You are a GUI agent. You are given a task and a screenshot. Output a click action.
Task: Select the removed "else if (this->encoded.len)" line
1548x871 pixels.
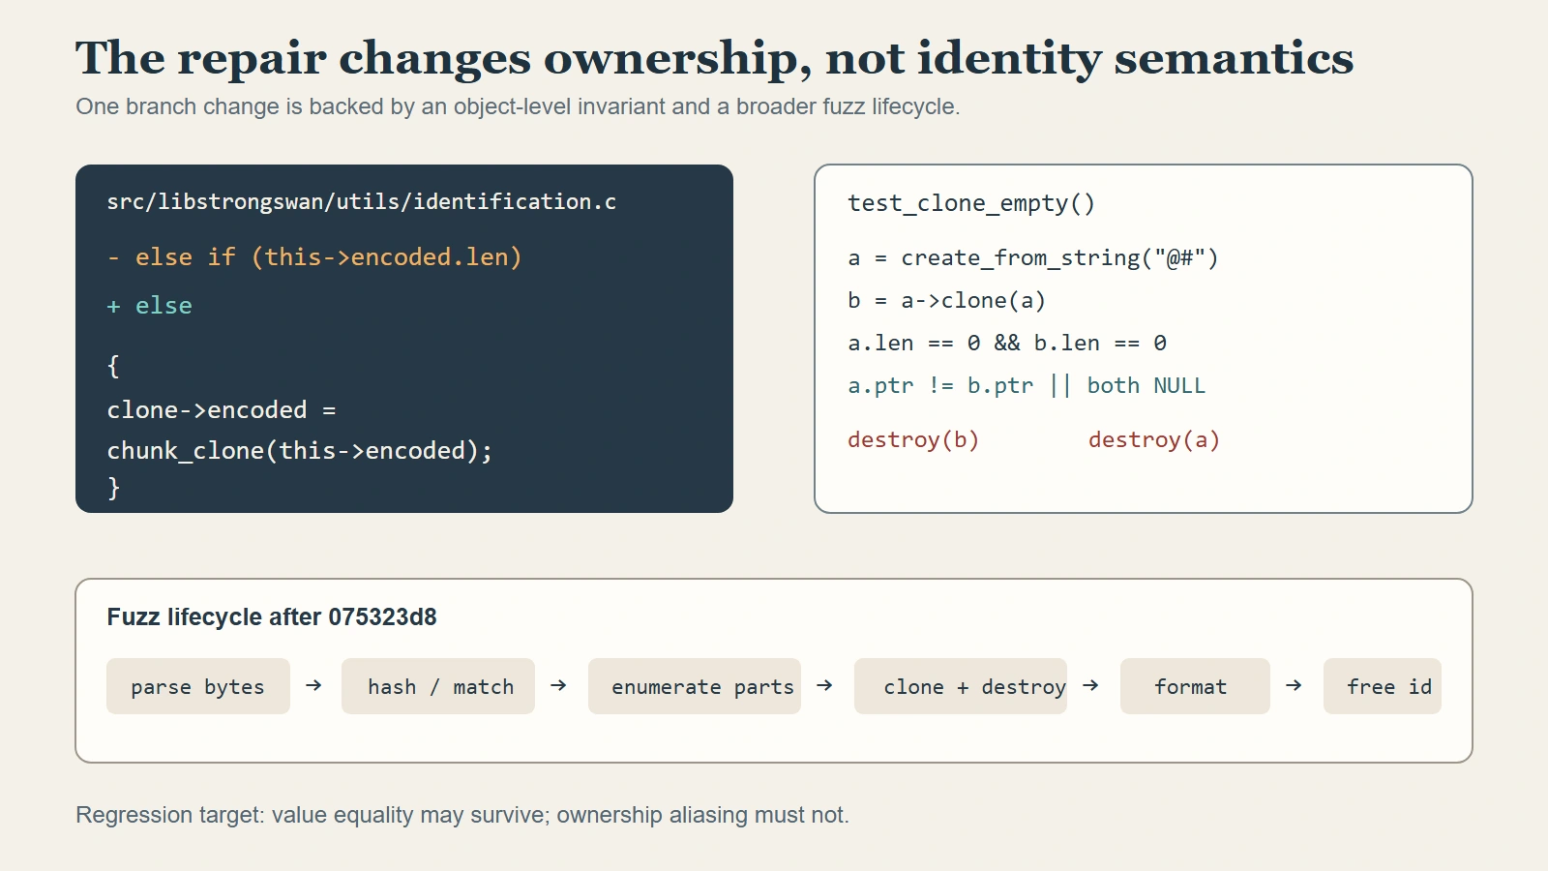[314, 256]
